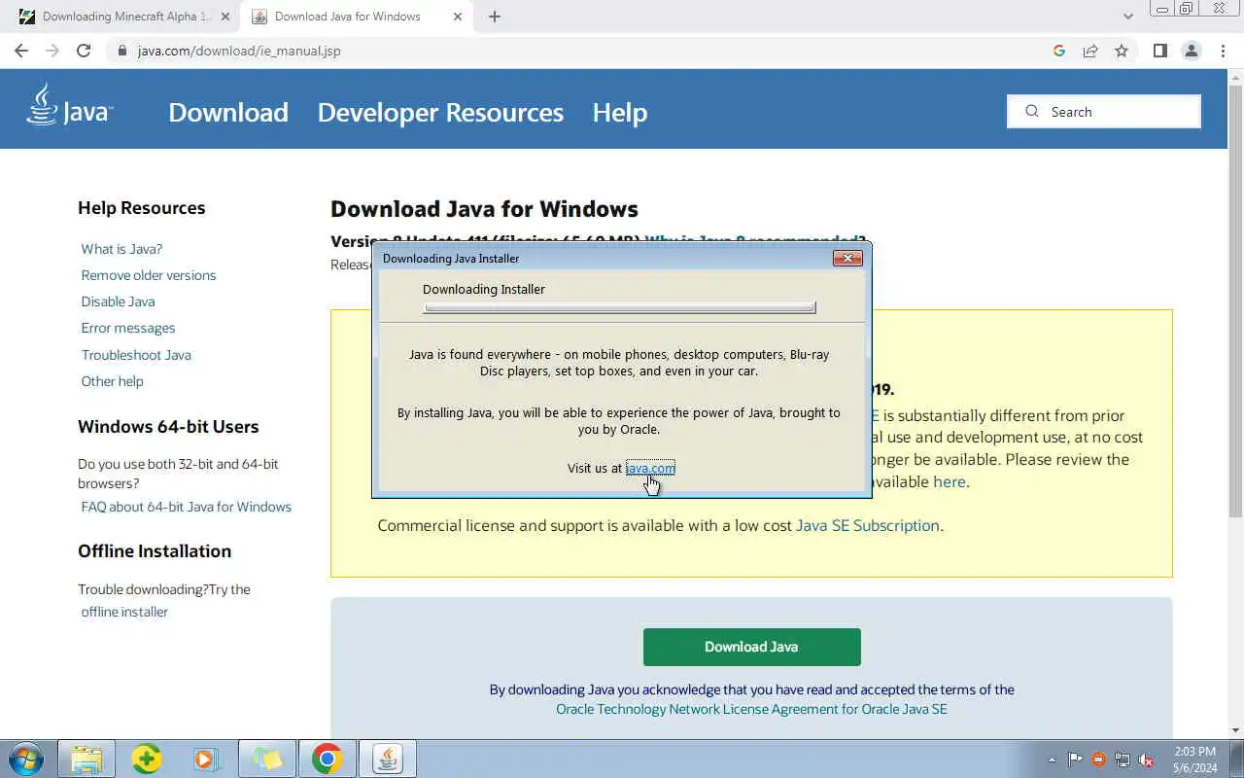Click the green Download Java button
Screen dimensions: 1244x778
click(751, 647)
